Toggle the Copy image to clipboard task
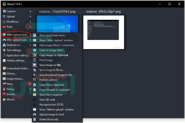Screen dimensions: 185x123 (x=57, y=55)
